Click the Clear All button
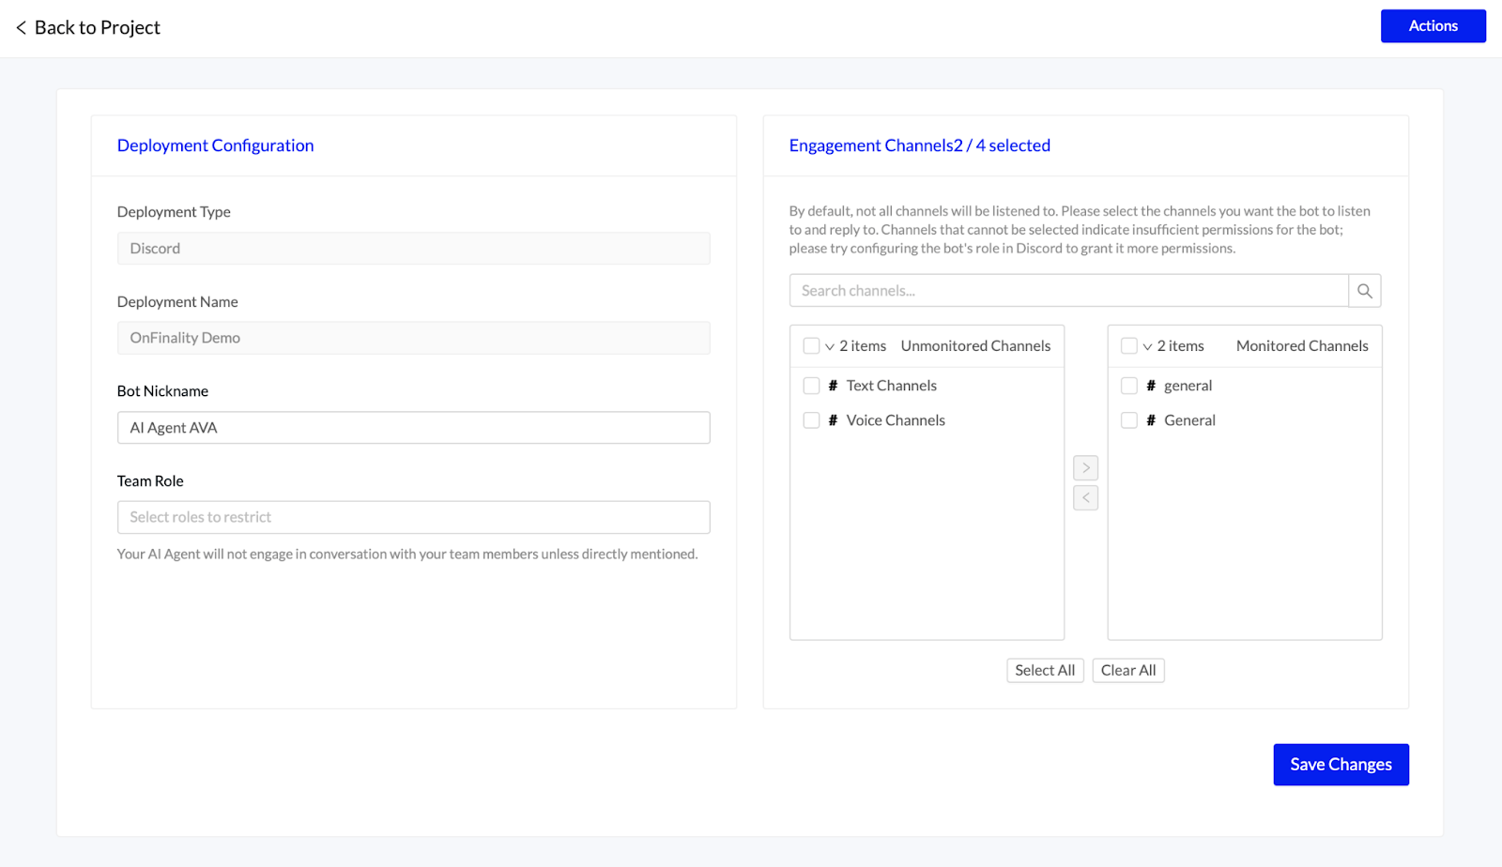The width and height of the screenshot is (1502, 867). click(1127, 670)
